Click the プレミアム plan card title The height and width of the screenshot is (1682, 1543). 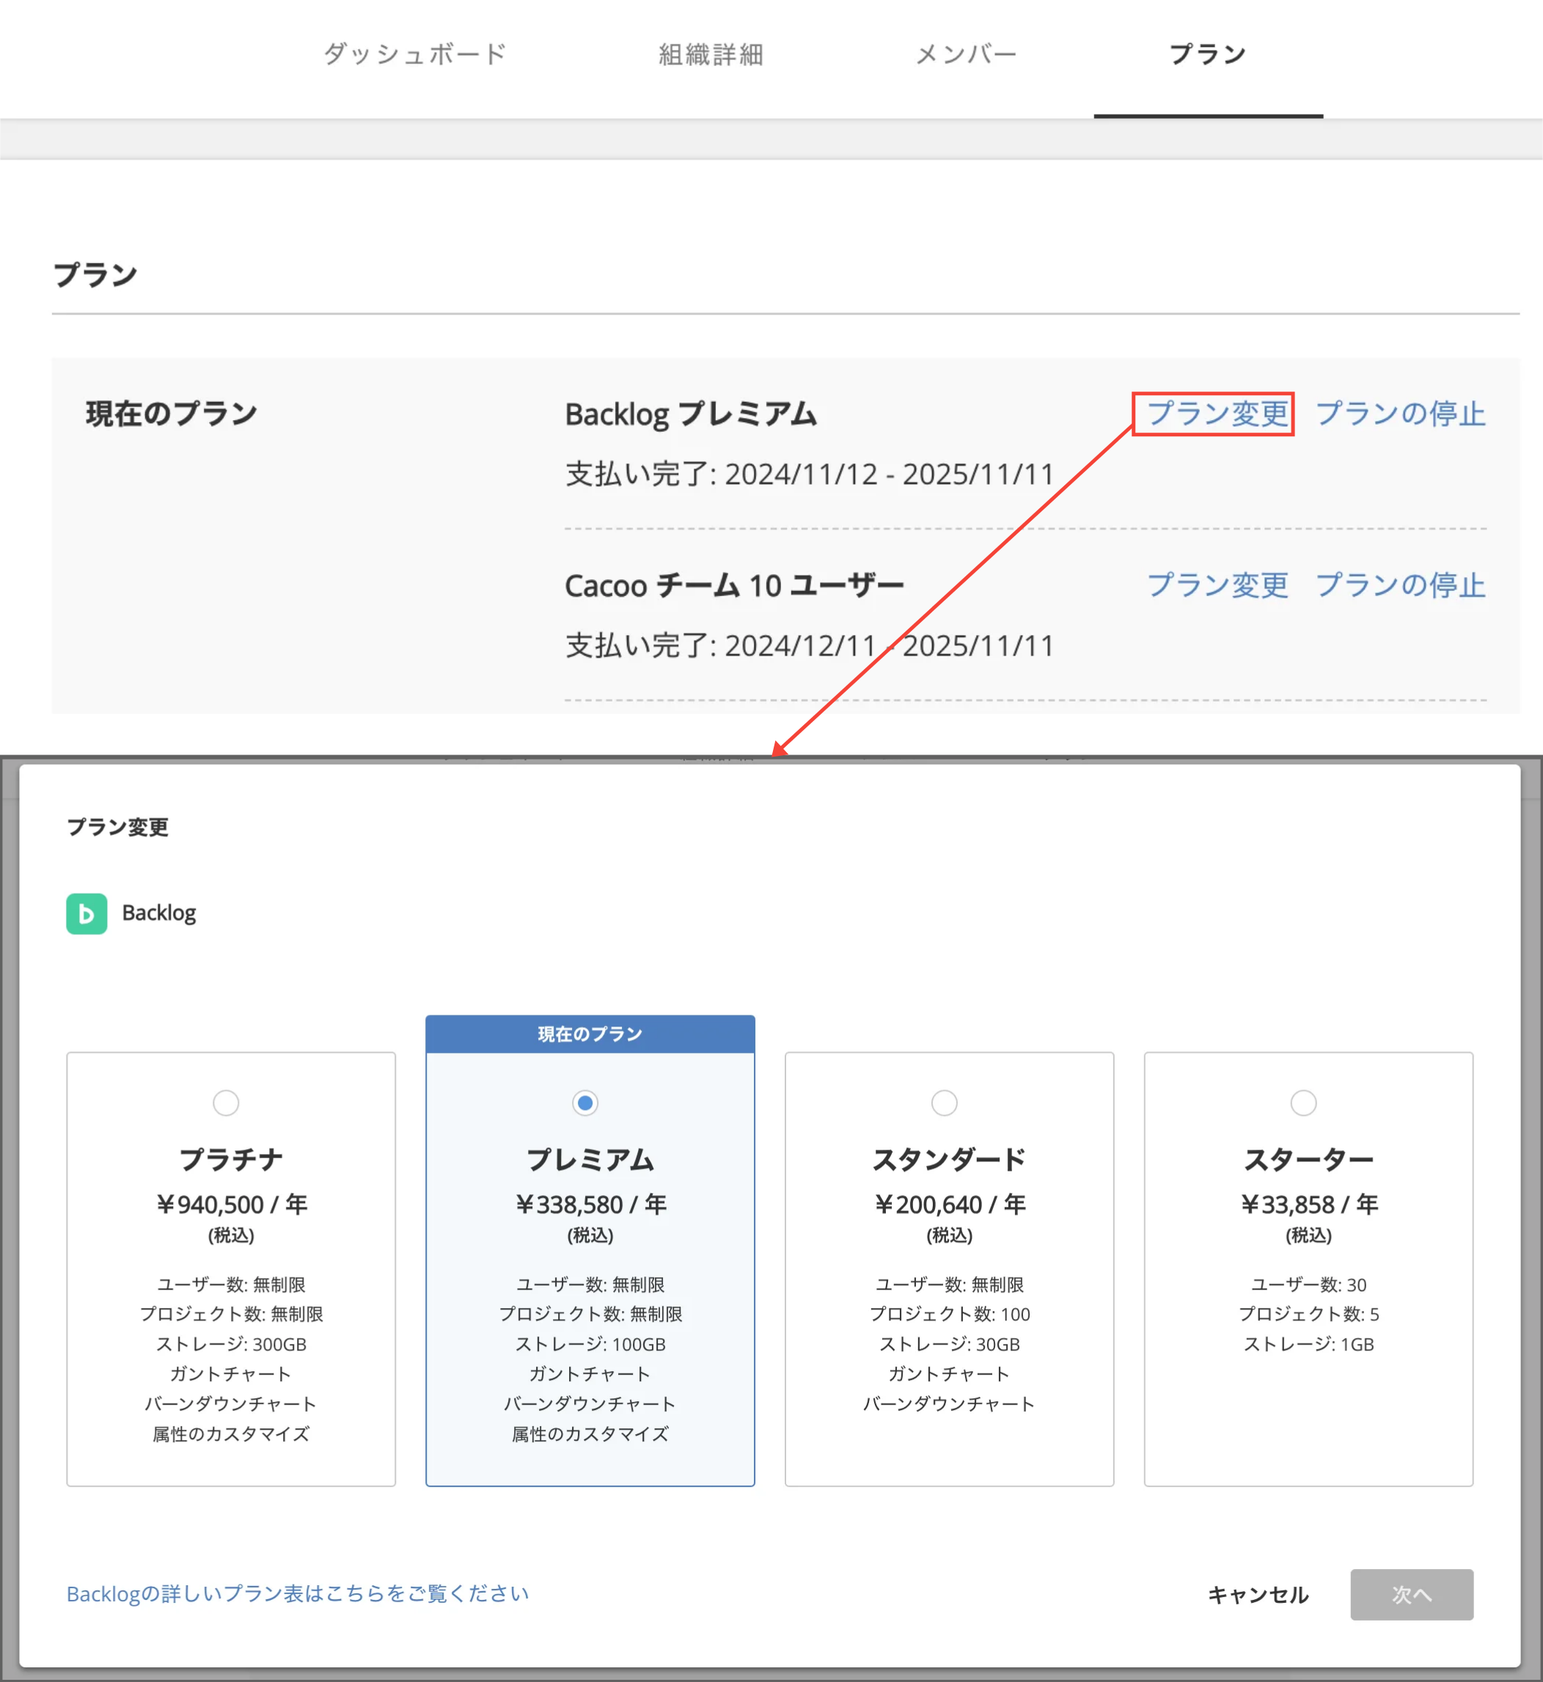click(590, 1158)
